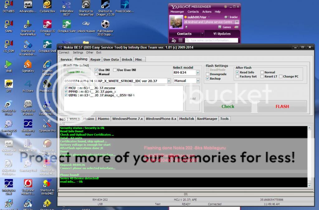This screenshot has width=319, height=210.
Task: Open Blackberry mep desktop icon
Action: (28, 128)
